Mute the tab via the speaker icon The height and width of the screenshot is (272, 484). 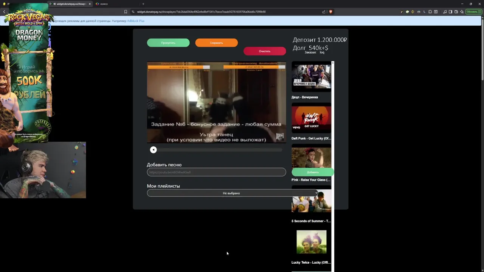pos(54,4)
